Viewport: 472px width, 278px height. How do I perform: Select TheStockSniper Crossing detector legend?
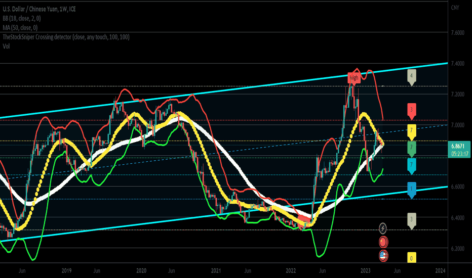point(66,37)
